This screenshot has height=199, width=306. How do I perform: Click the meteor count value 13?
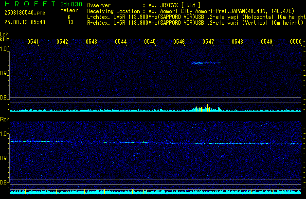tap(71, 22)
